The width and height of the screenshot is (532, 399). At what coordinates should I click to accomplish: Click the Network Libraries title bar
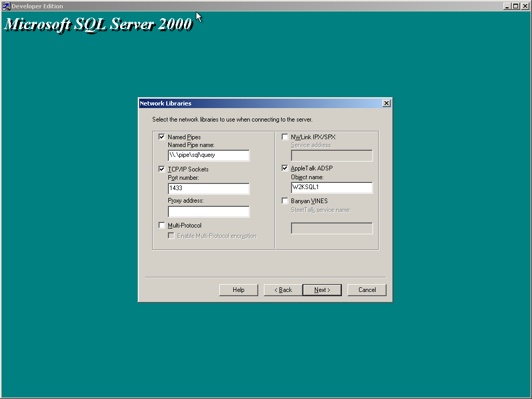(x=261, y=103)
